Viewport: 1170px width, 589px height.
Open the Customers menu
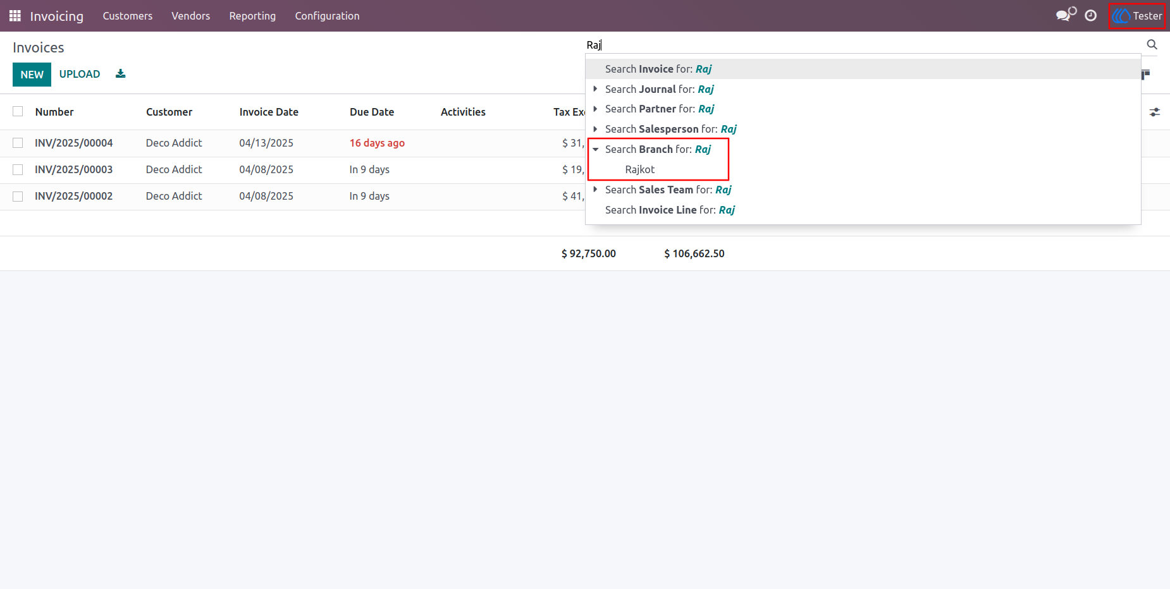pyautogui.click(x=128, y=16)
